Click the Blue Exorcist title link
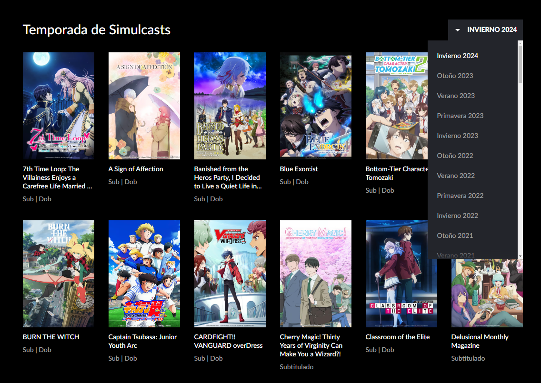541x383 pixels. click(299, 169)
